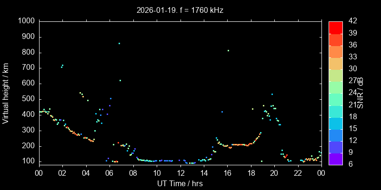Click the cyan 18–21 dB colorbar band
This screenshot has height=190, width=381.
[335, 110]
